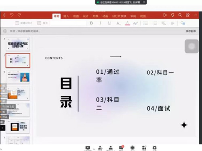The width and height of the screenshot is (202, 151).
Task: Collapse the side chat overlay arrow
Action: [2, 128]
